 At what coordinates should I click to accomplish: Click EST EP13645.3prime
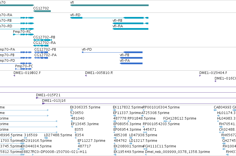[x=85, y=124]
